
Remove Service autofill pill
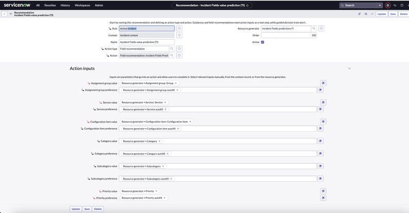165,109
